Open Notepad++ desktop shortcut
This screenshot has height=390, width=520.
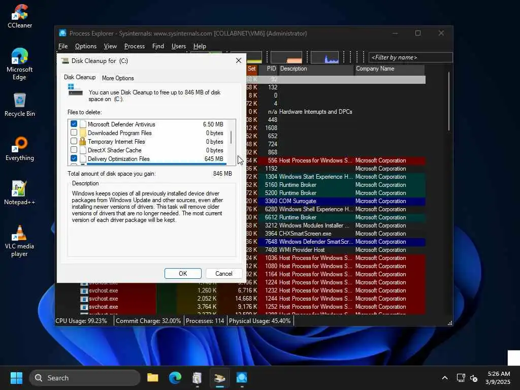[20, 193]
